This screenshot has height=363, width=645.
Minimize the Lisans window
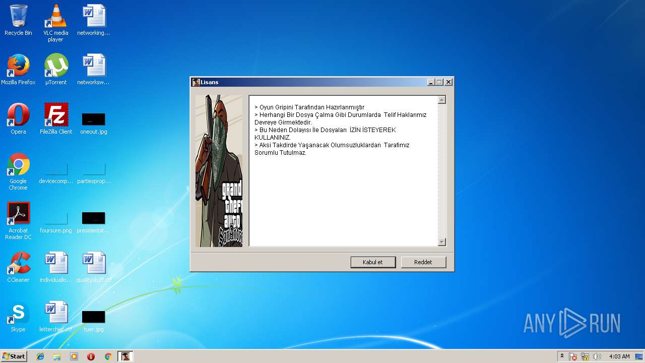click(431, 82)
